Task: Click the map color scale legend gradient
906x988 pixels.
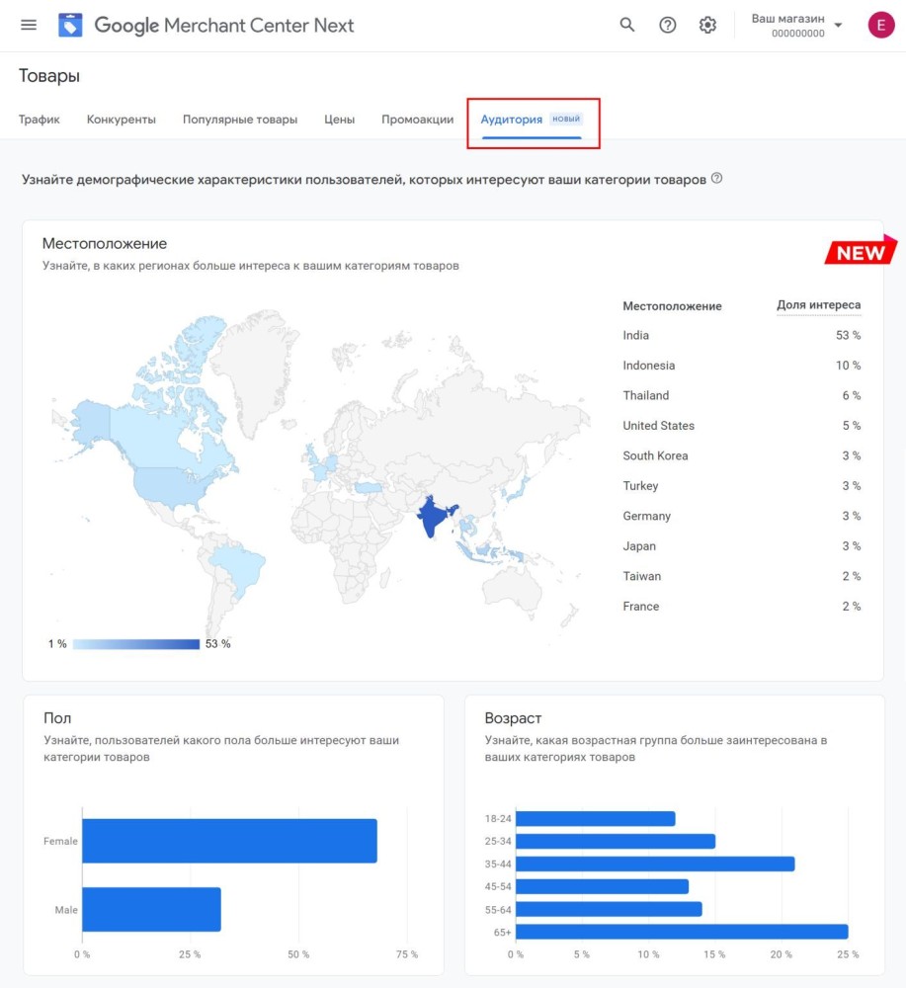Action: 136,644
